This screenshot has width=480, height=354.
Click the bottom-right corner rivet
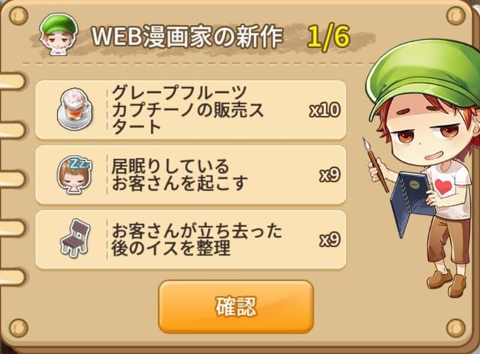click(455, 328)
